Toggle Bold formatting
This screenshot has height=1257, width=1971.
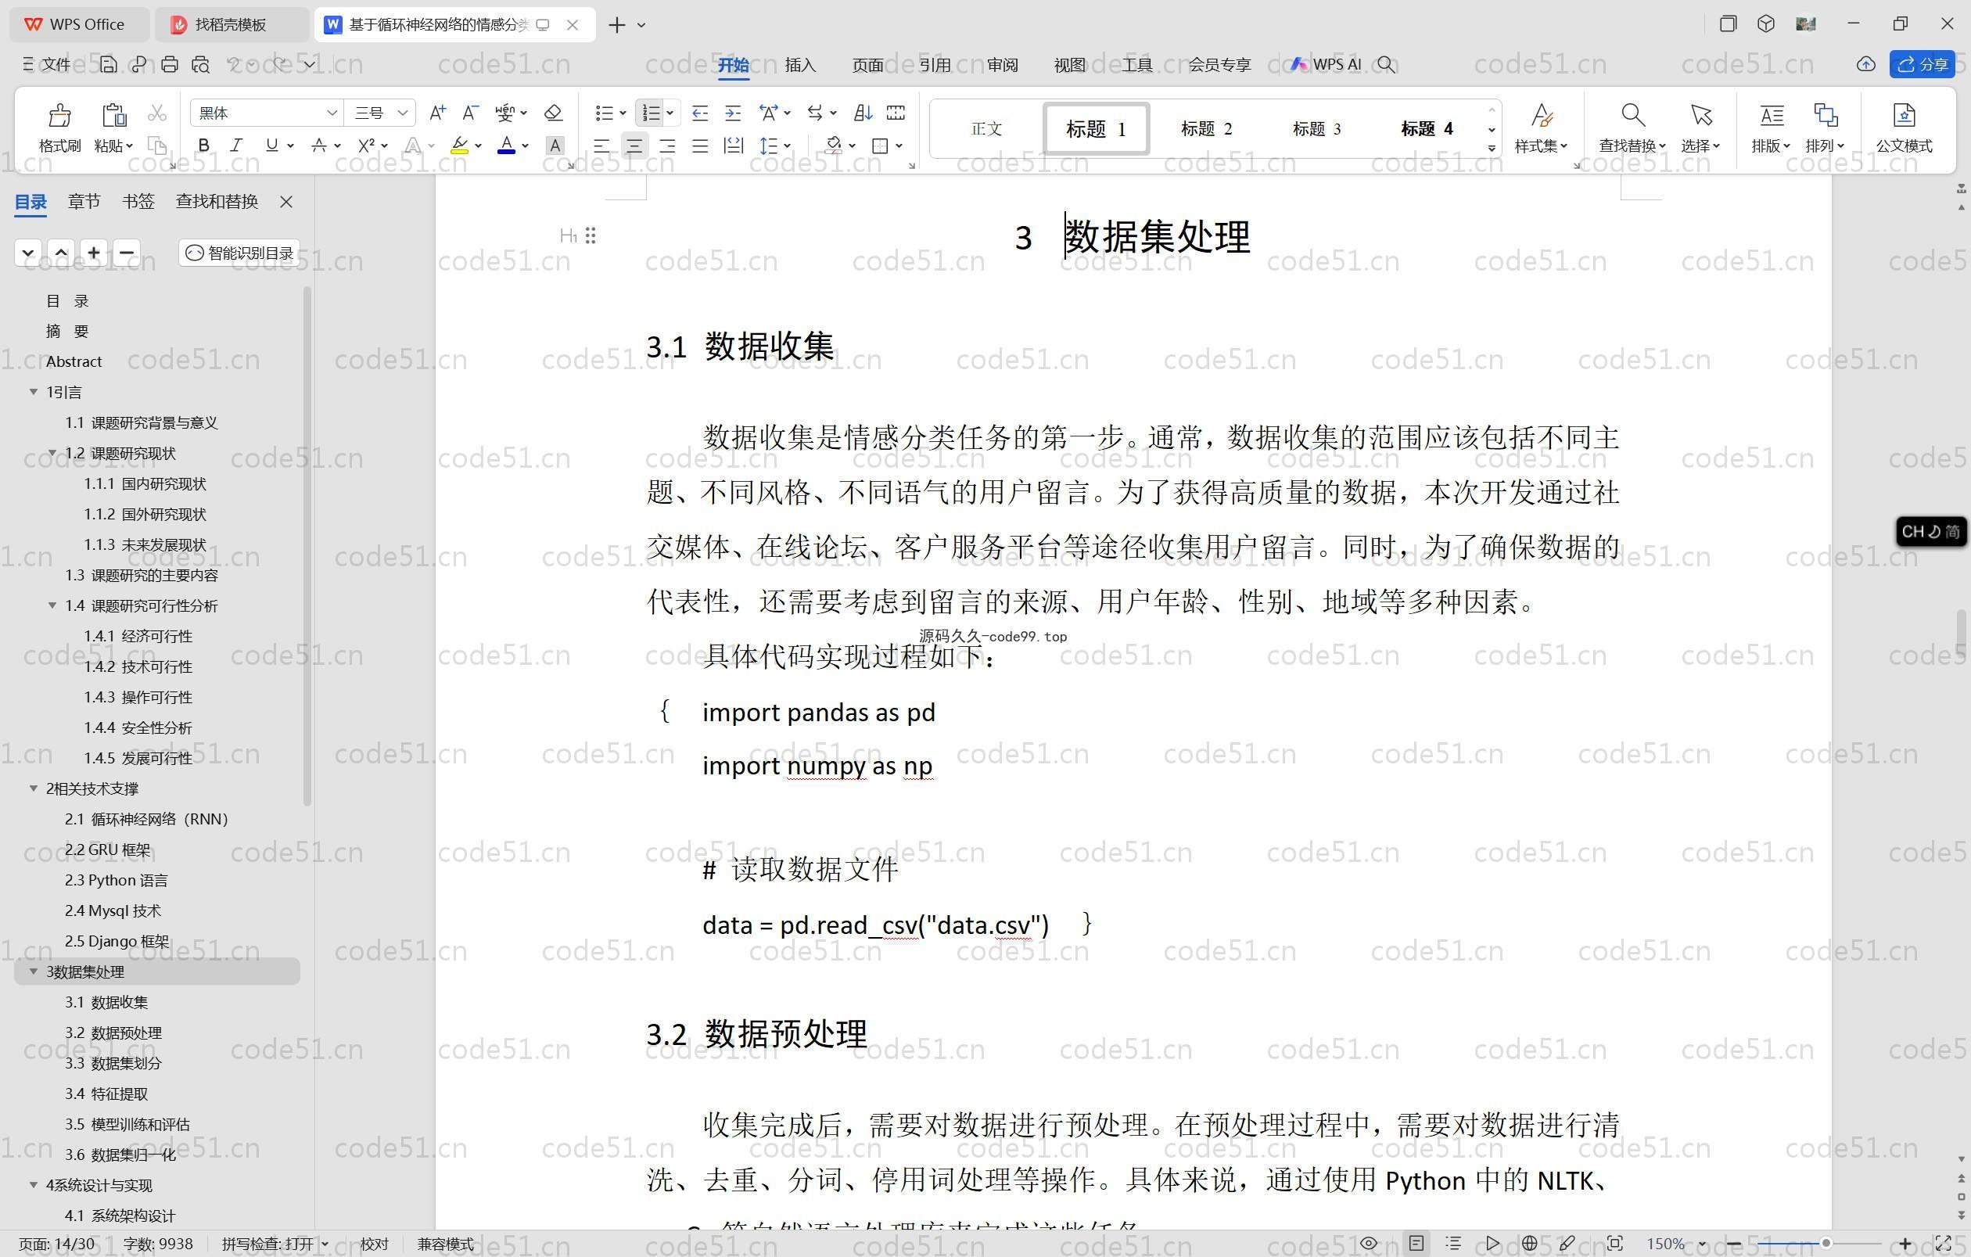click(203, 145)
